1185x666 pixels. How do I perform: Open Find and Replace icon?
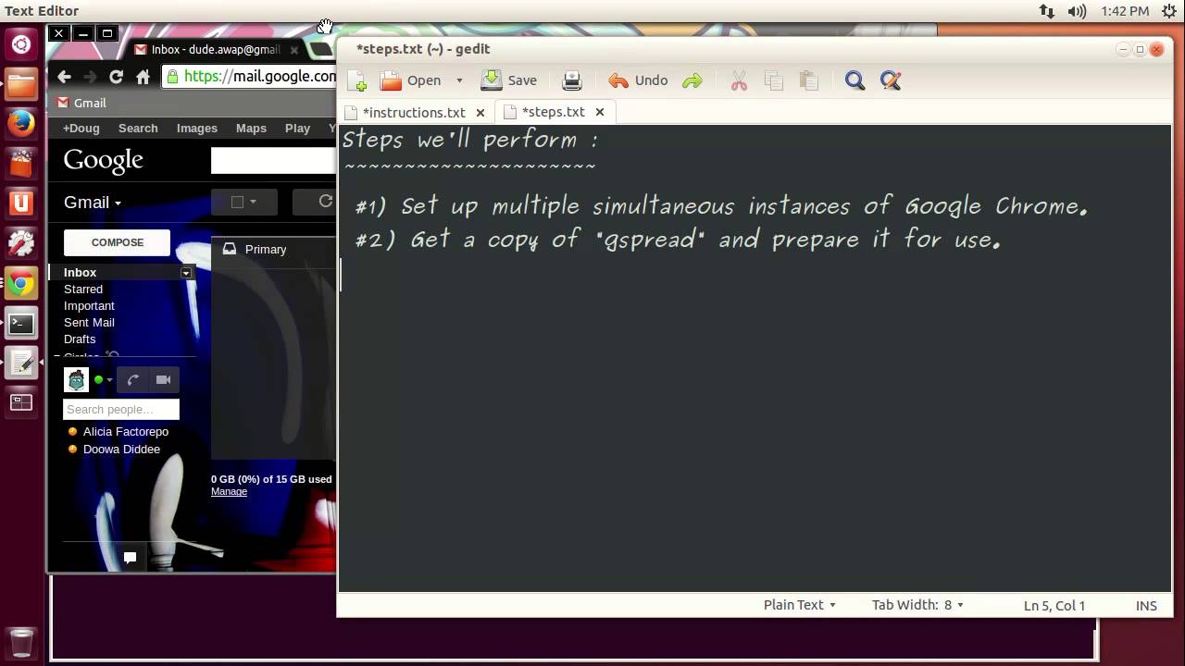click(x=891, y=80)
